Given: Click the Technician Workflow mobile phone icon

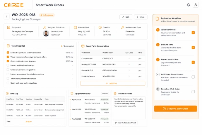Looking at the screenshot, I should (157, 19).
